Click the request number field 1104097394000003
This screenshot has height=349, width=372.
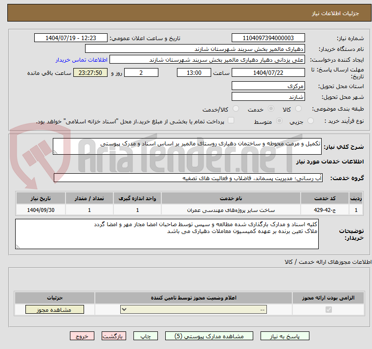pos(268,38)
